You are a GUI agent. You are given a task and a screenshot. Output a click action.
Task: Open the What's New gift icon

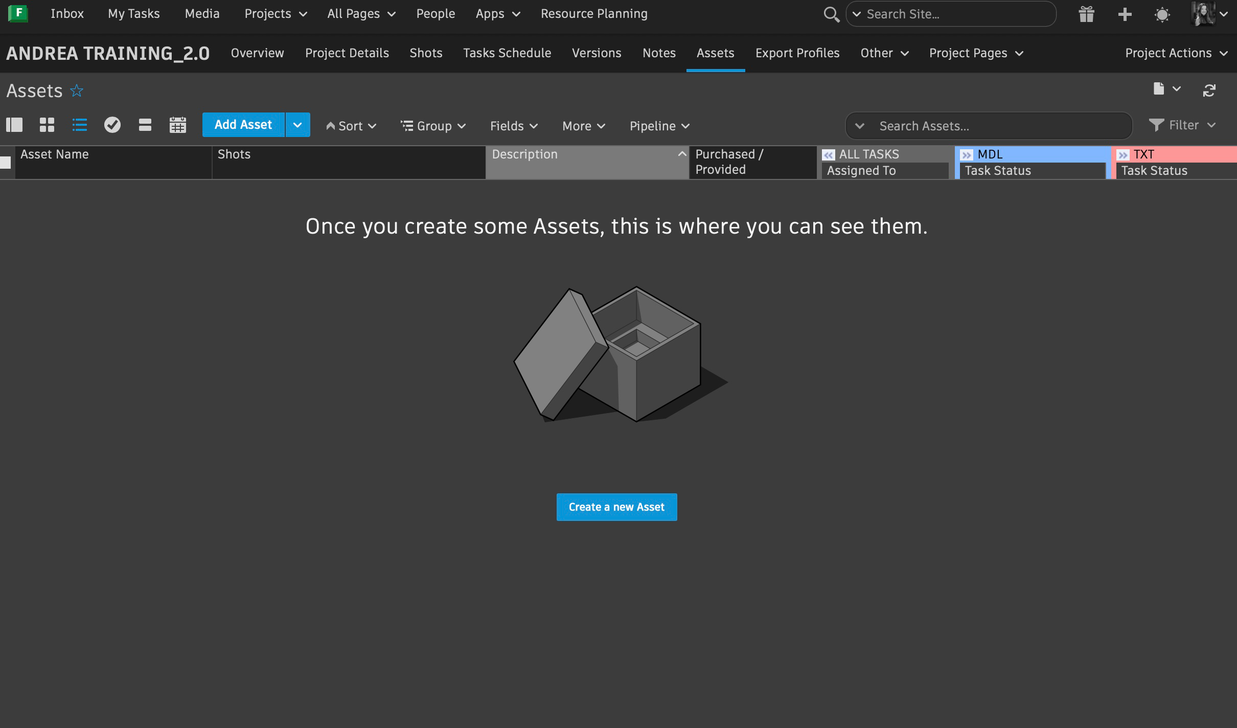coord(1086,14)
